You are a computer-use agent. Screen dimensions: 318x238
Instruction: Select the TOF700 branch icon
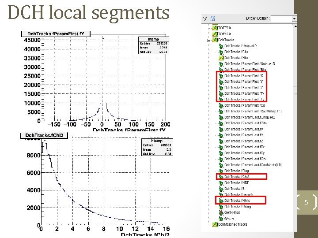coord(215,28)
